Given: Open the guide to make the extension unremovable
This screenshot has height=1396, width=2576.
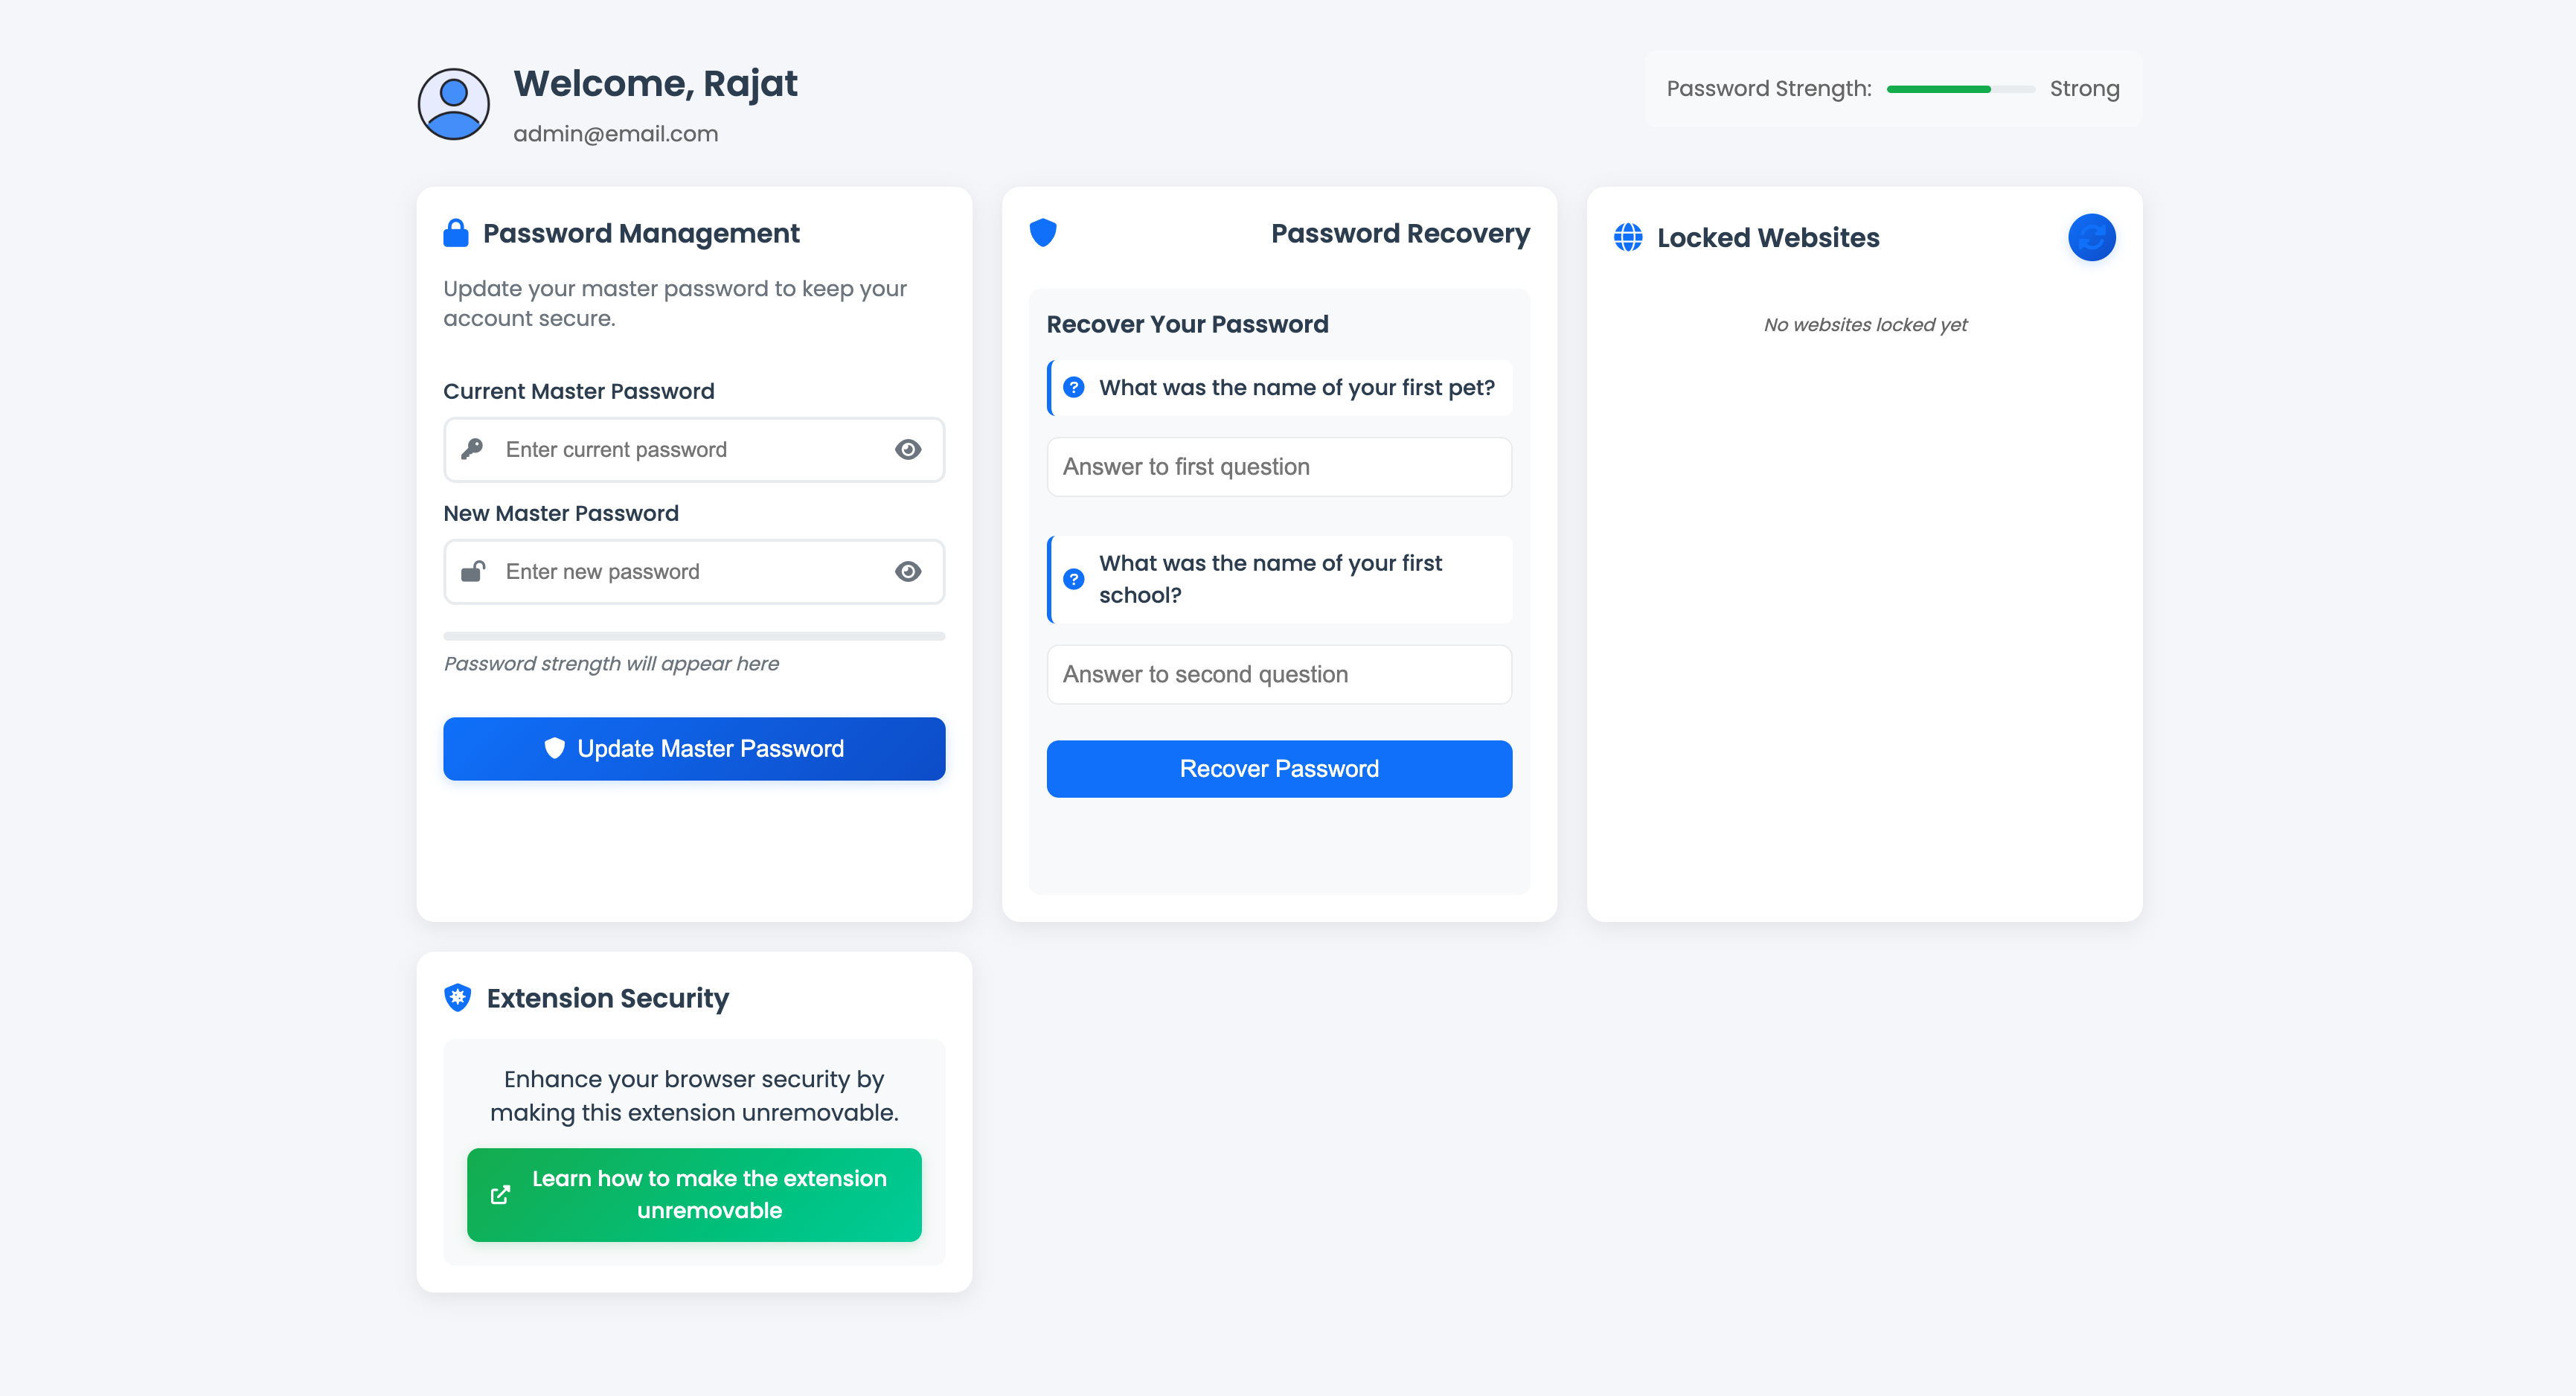Looking at the screenshot, I should point(694,1194).
